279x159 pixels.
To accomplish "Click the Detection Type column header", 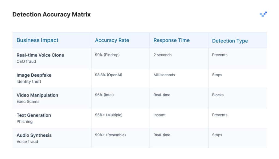I will pos(230,41).
